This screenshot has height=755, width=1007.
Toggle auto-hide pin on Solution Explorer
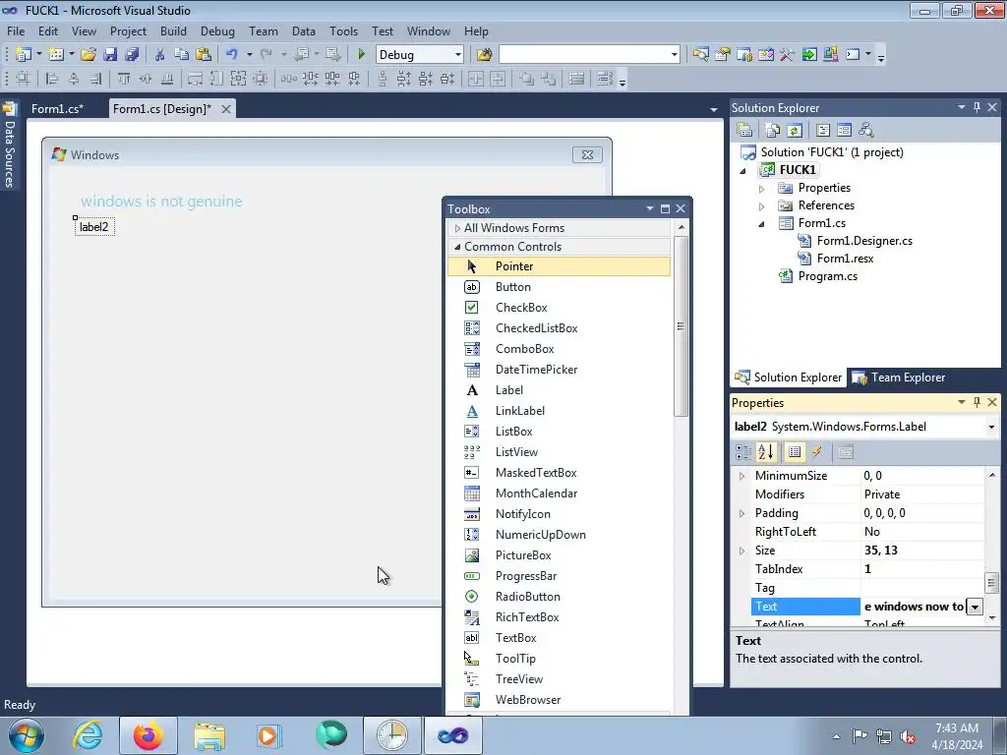(977, 107)
